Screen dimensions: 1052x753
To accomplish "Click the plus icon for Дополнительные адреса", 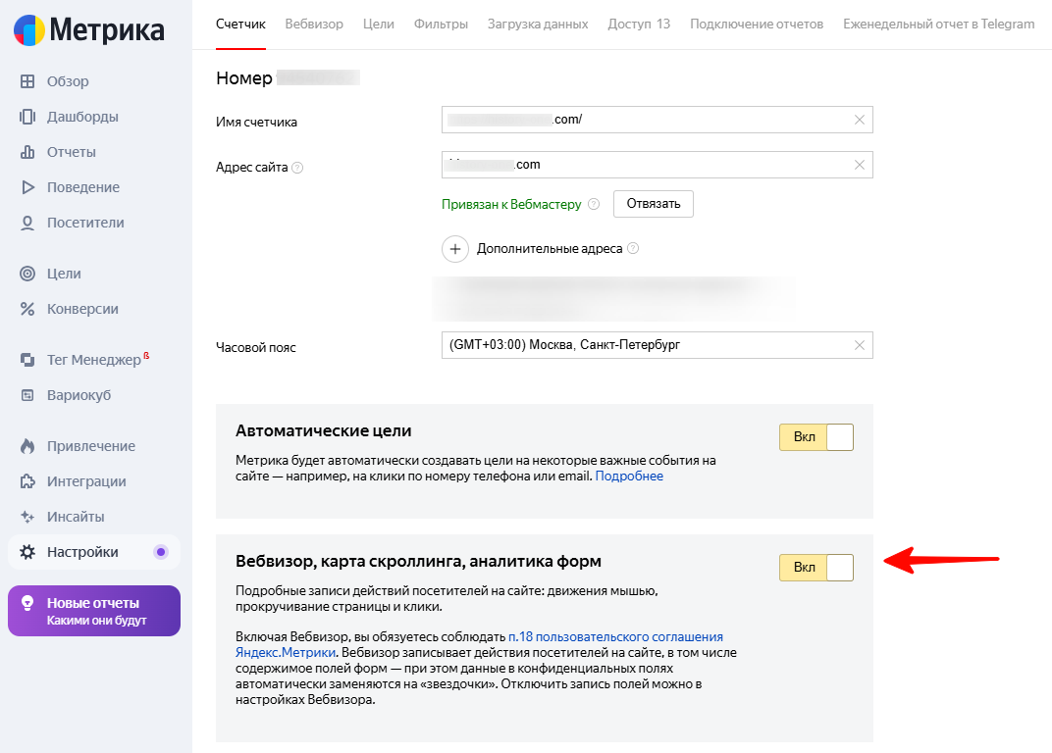I will pyautogui.click(x=455, y=249).
